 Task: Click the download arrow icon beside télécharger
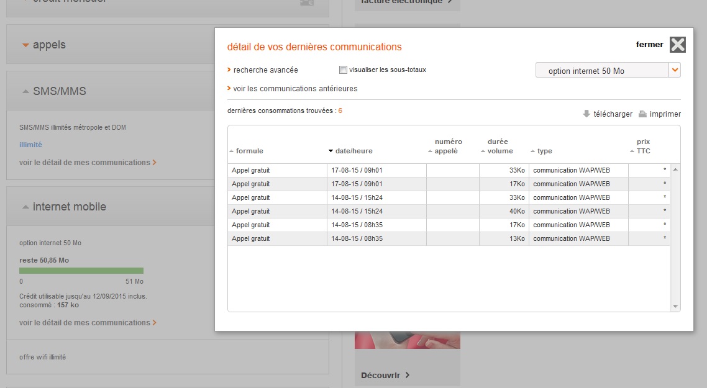tap(586, 114)
